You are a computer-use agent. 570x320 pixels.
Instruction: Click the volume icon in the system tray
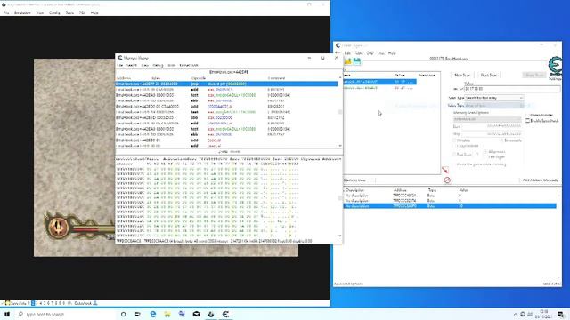[531, 314]
